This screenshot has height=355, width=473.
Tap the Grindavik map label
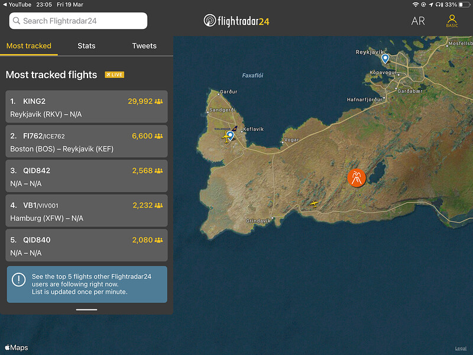258,221
